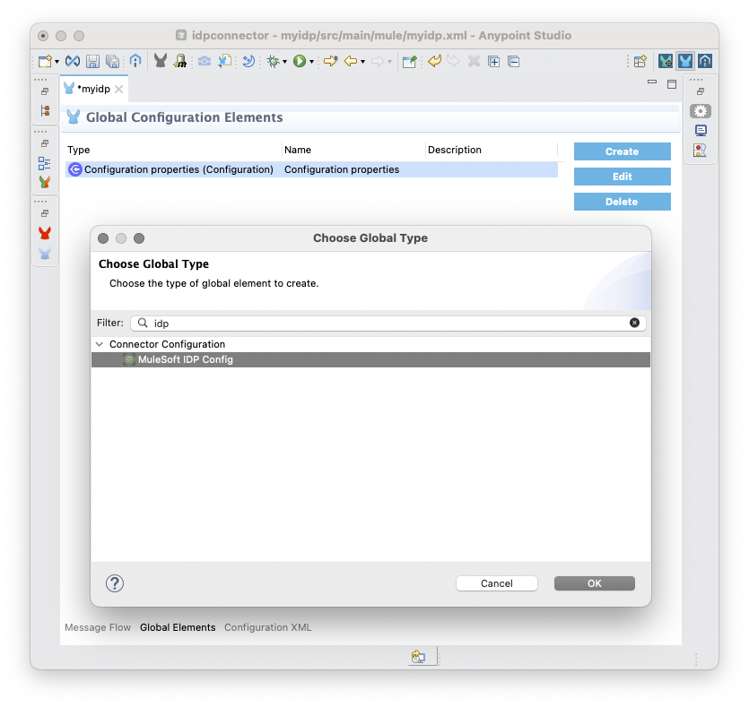Image resolution: width=749 pixels, height=707 pixels.
Task: Open the Run button dropdown arrow
Action: (311, 62)
